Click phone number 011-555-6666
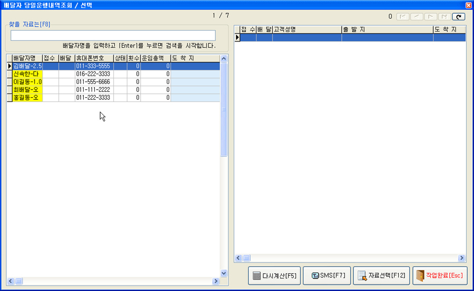Image resolution: width=474 pixels, height=291 pixels. pos(93,82)
